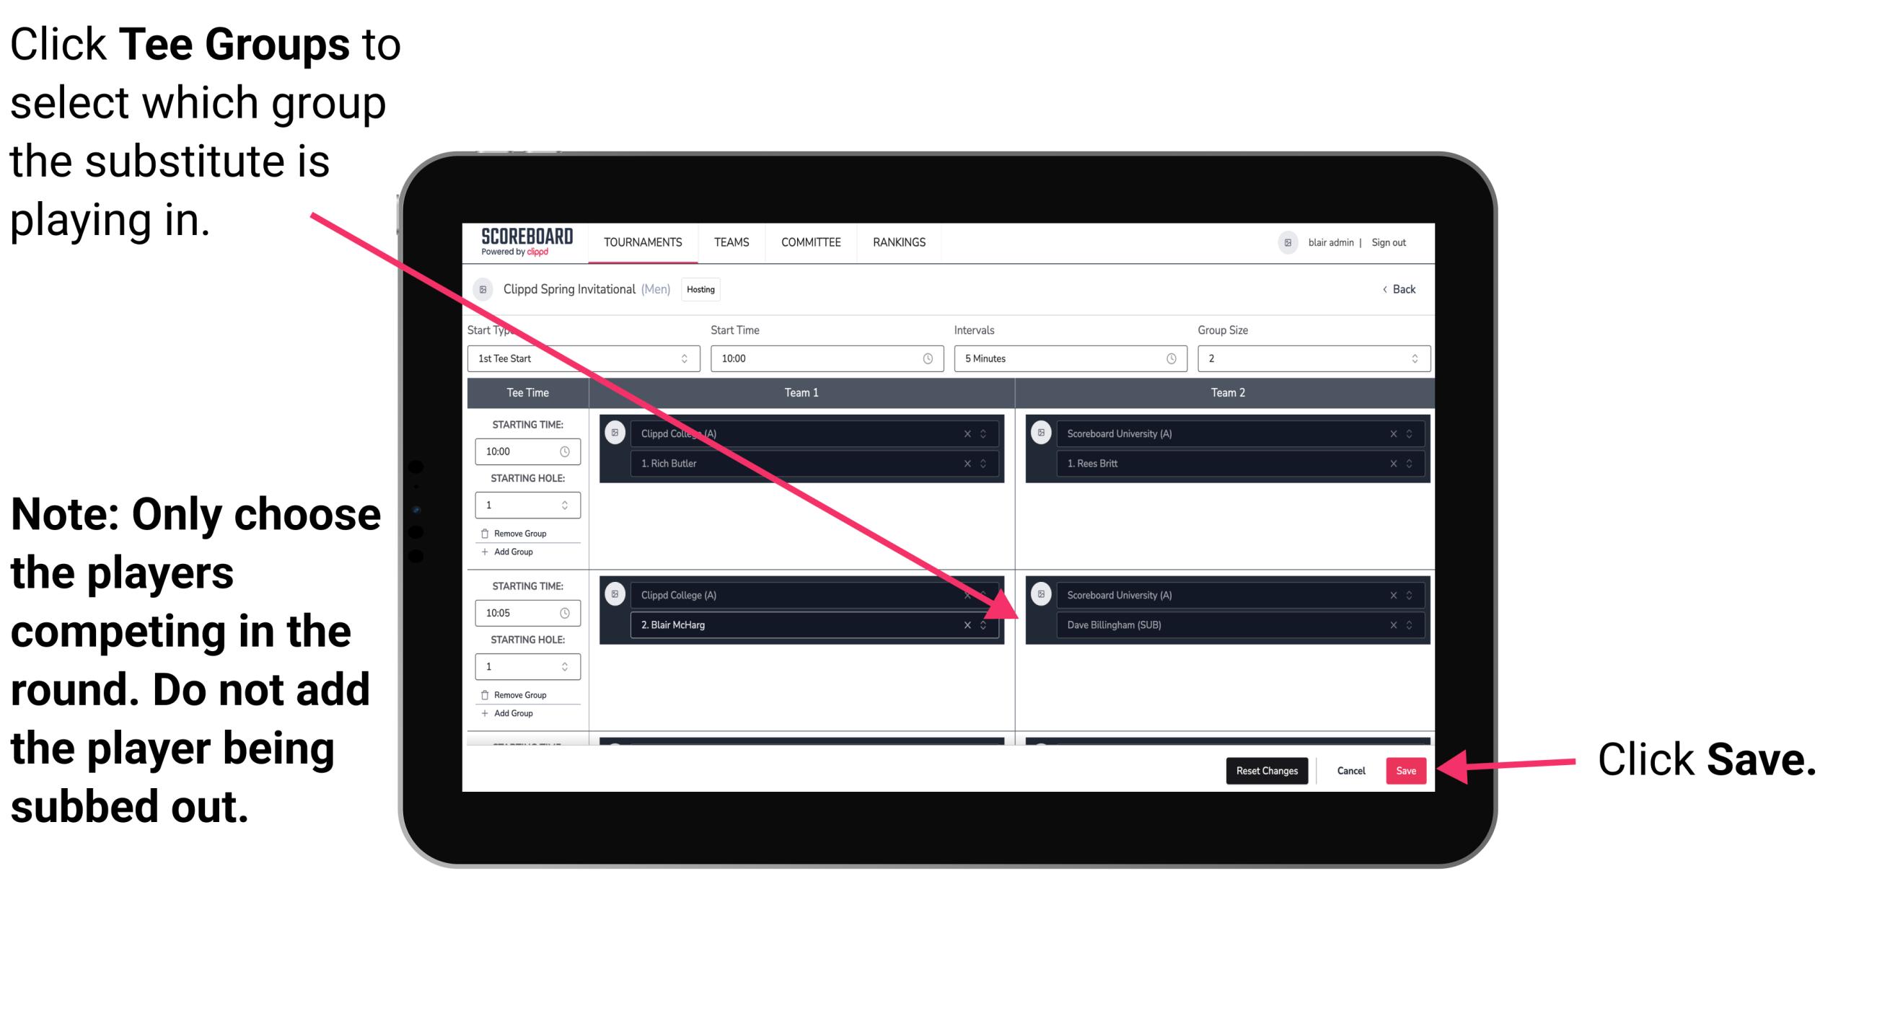1890x1016 pixels.
Task: Click Cancel button to discard changes
Action: (x=1350, y=771)
